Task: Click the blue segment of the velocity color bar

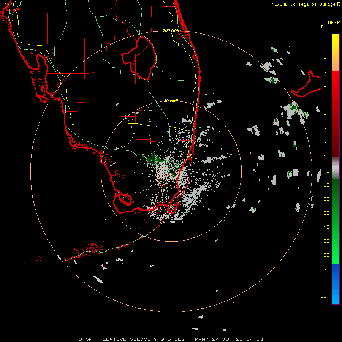Action: click(x=336, y=284)
